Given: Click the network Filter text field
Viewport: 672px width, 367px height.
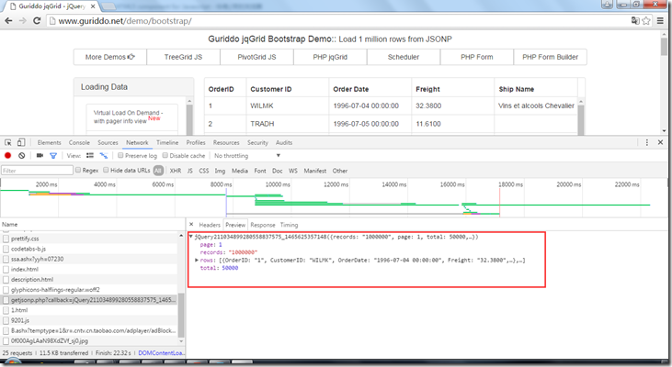Looking at the screenshot, I should pyautogui.click(x=35, y=170).
